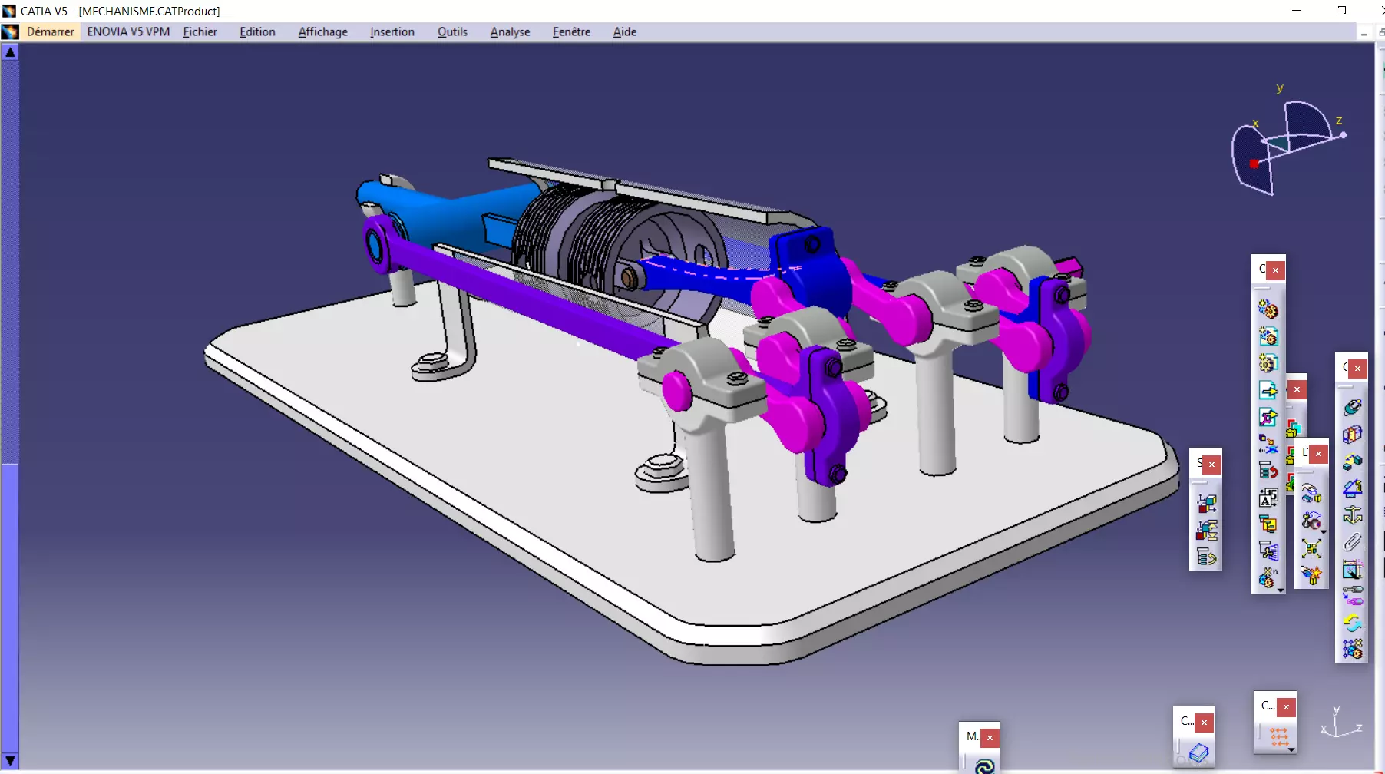Screen dimensions: 1385x774
Task: Open the Analyse menu
Action: [510, 31]
